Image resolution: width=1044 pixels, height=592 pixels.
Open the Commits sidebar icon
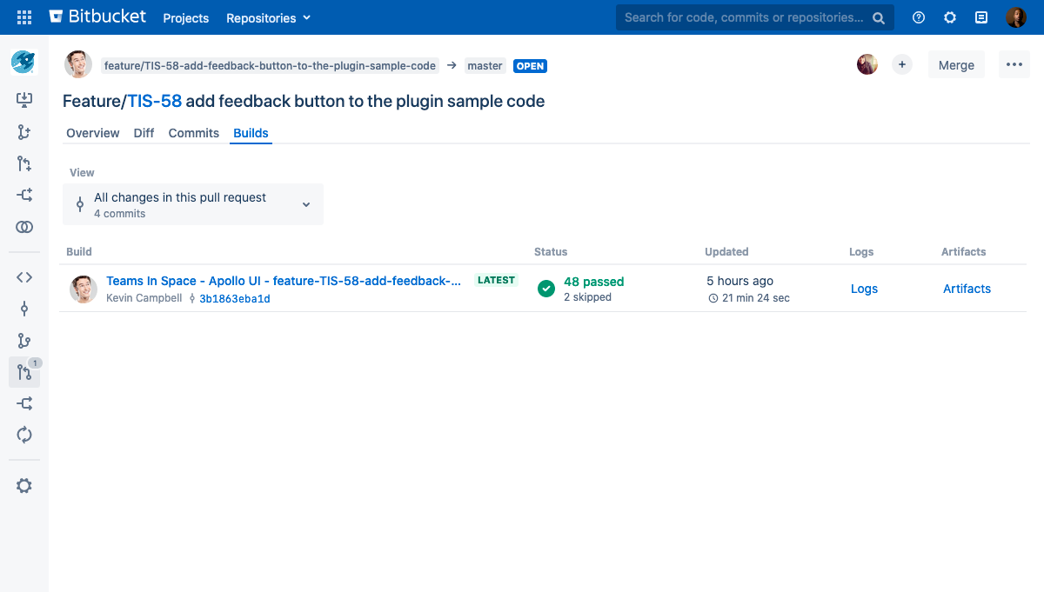(24, 309)
